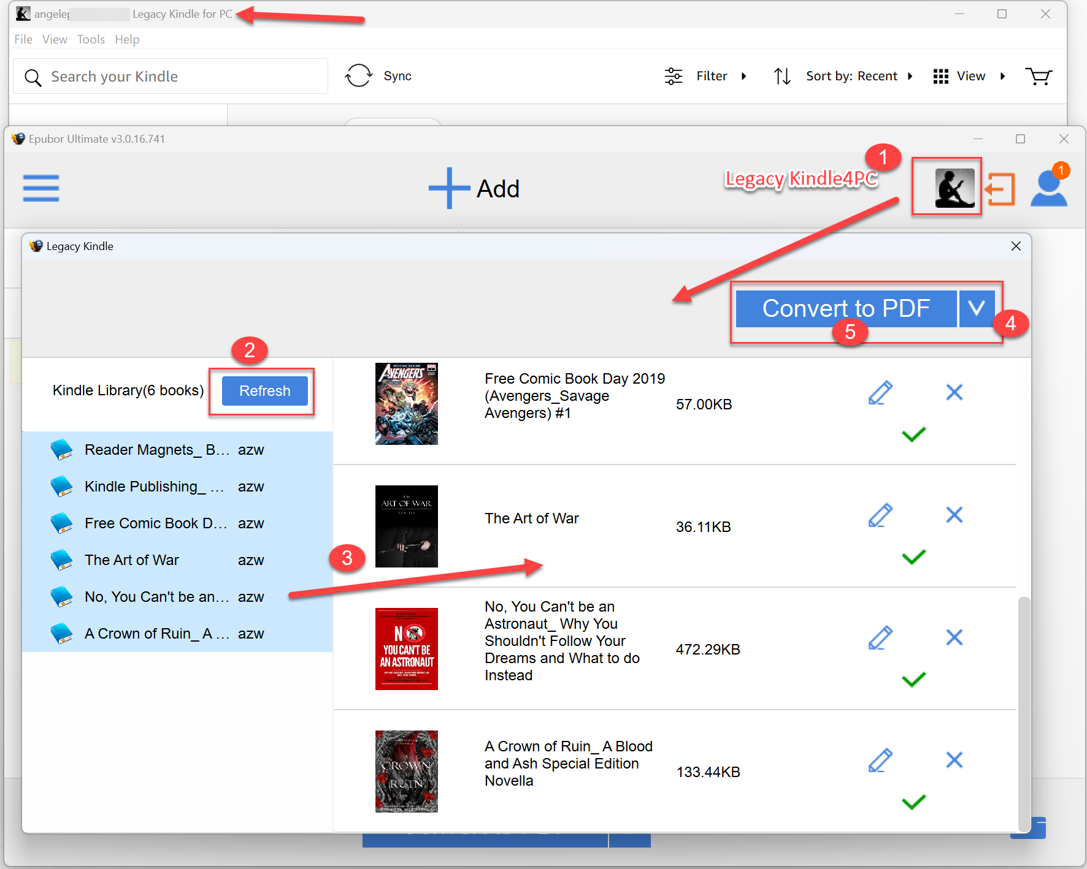Click Convert to PDF button
This screenshot has height=869, width=1087.
[x=846, y=308]
